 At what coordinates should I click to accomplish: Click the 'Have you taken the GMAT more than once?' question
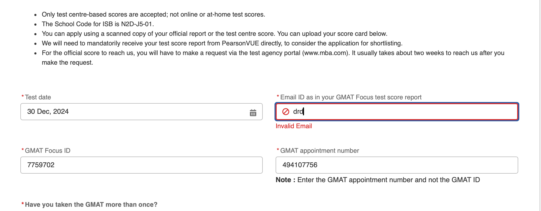[x=91, y=204]
